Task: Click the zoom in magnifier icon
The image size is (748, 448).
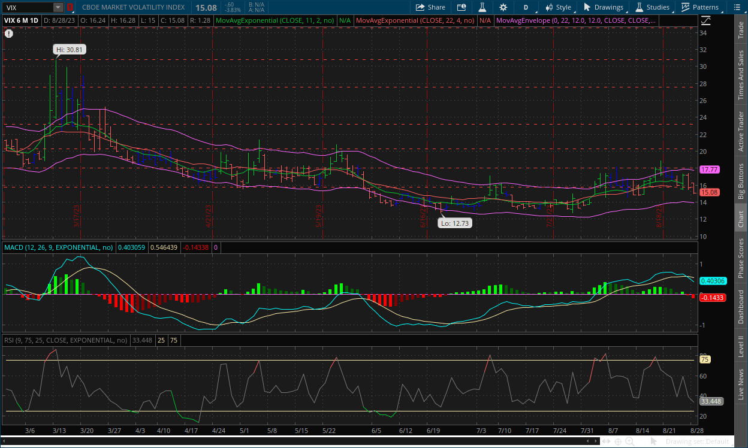Action: [631, 441]
